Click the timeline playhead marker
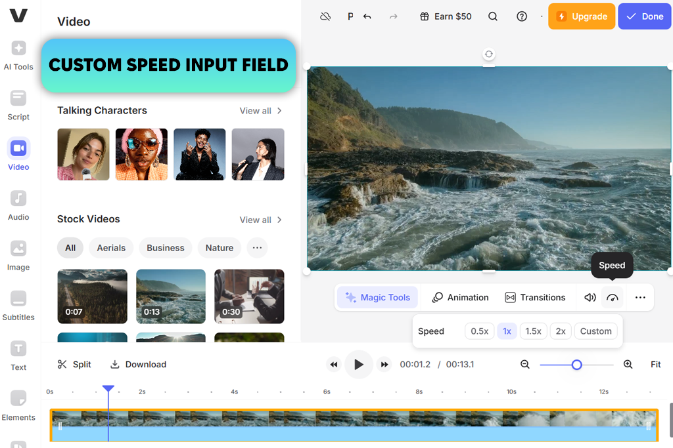The image size is (673, 448). (108, 388)
